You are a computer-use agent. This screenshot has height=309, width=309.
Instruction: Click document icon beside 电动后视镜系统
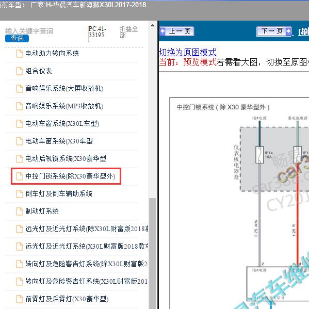tap(19, 159)
